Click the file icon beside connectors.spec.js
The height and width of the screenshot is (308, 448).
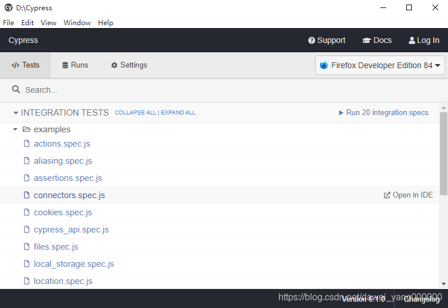click(x=26, y=195)
